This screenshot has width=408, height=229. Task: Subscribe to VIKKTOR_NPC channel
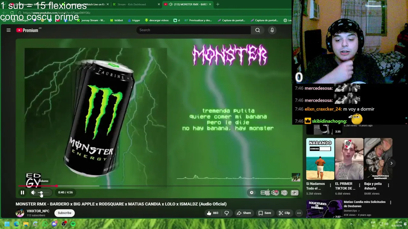tap(64, 213)
